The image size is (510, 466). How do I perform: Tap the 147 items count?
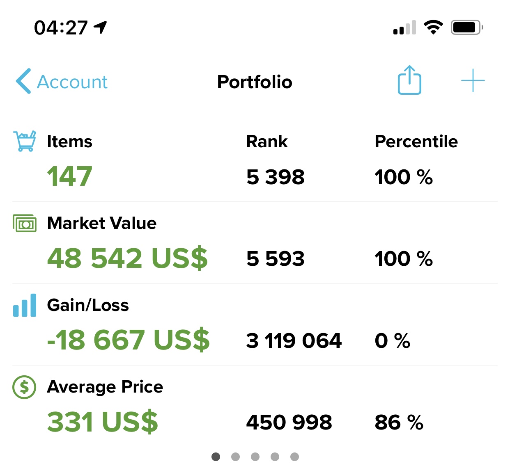click(x=69, y=176)
